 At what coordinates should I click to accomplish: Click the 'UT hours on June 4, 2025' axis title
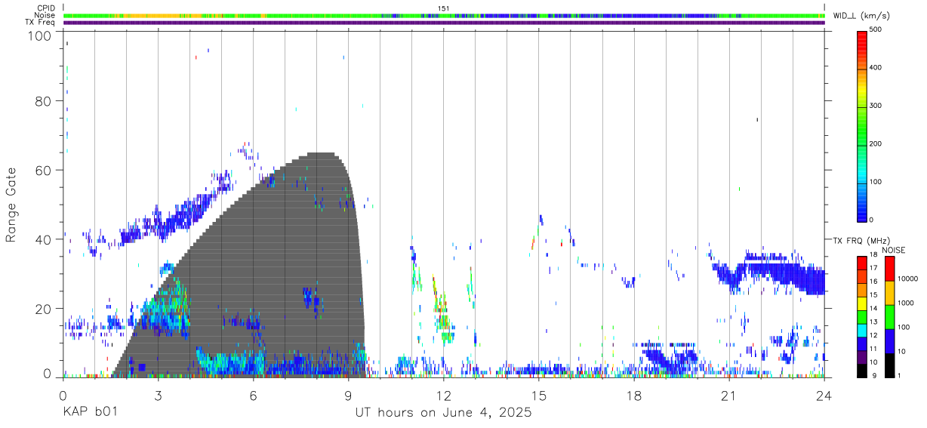(443, 413)
